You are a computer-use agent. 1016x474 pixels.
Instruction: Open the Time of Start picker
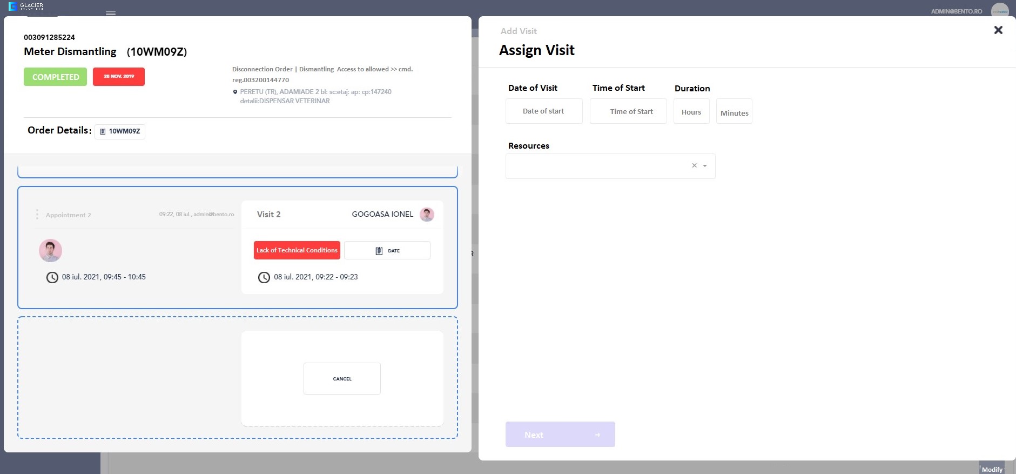pyautogui.click(x=628, y=111)
